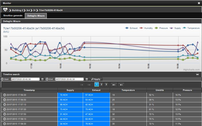Toggle Humidity series in chart legend
This screenshot has height=126, width=202.
[146, 28]
